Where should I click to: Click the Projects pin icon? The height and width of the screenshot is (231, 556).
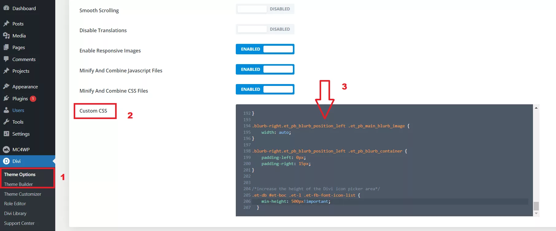pos(6,71)
